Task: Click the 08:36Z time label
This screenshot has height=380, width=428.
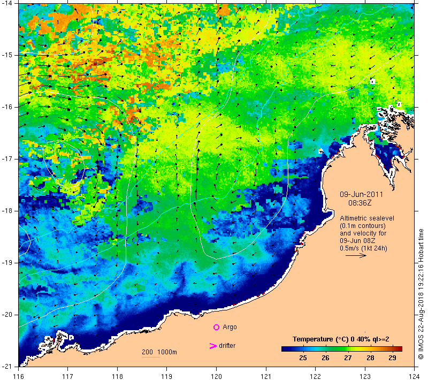Action: pyautogui.click(x=360, y=203)
